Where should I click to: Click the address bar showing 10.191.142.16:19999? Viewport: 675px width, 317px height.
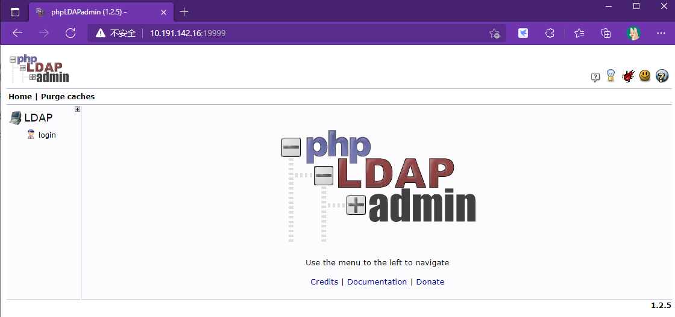pos(297,33)
